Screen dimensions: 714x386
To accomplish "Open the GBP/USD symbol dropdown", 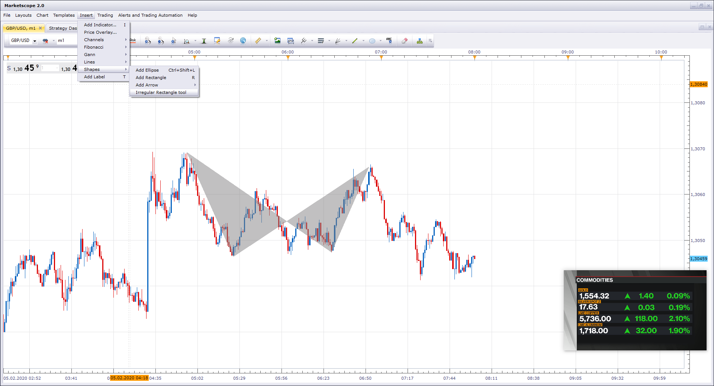I will pos(35,41).
